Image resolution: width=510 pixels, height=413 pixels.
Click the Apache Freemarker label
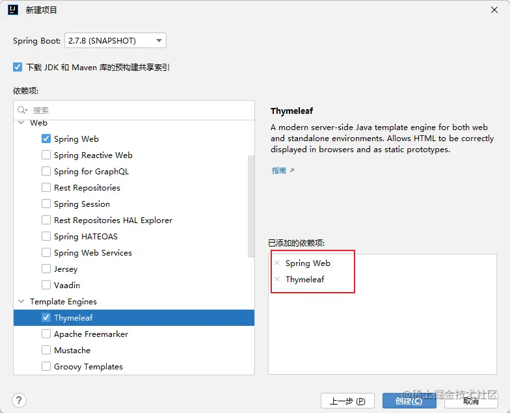(91, 334)
